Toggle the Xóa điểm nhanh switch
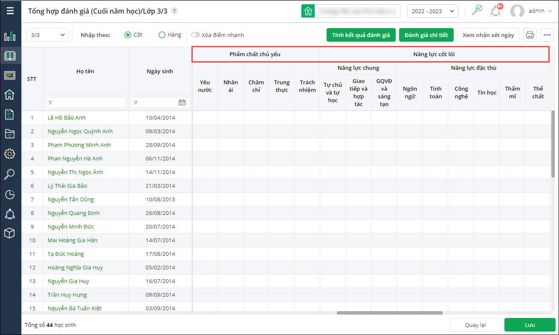 (x=195, y=35)
